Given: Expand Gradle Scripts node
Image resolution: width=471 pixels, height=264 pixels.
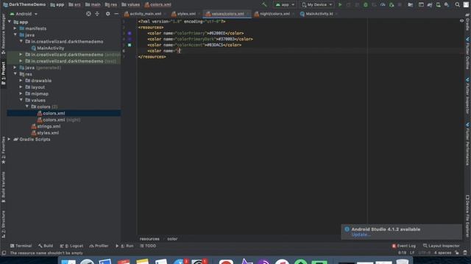Looking at the screenshot, I should coord(9,139).
